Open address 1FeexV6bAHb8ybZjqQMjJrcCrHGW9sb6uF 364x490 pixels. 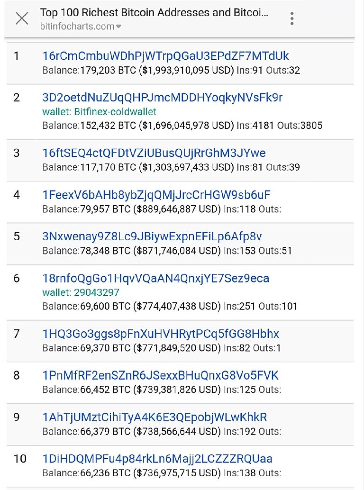pyautogui.click(x=156, y=195)
